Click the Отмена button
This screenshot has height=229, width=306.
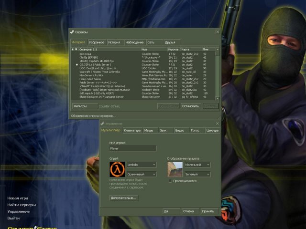point(190,211)
